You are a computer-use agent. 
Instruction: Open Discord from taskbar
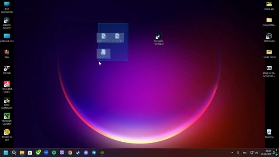tap(86, 153)
